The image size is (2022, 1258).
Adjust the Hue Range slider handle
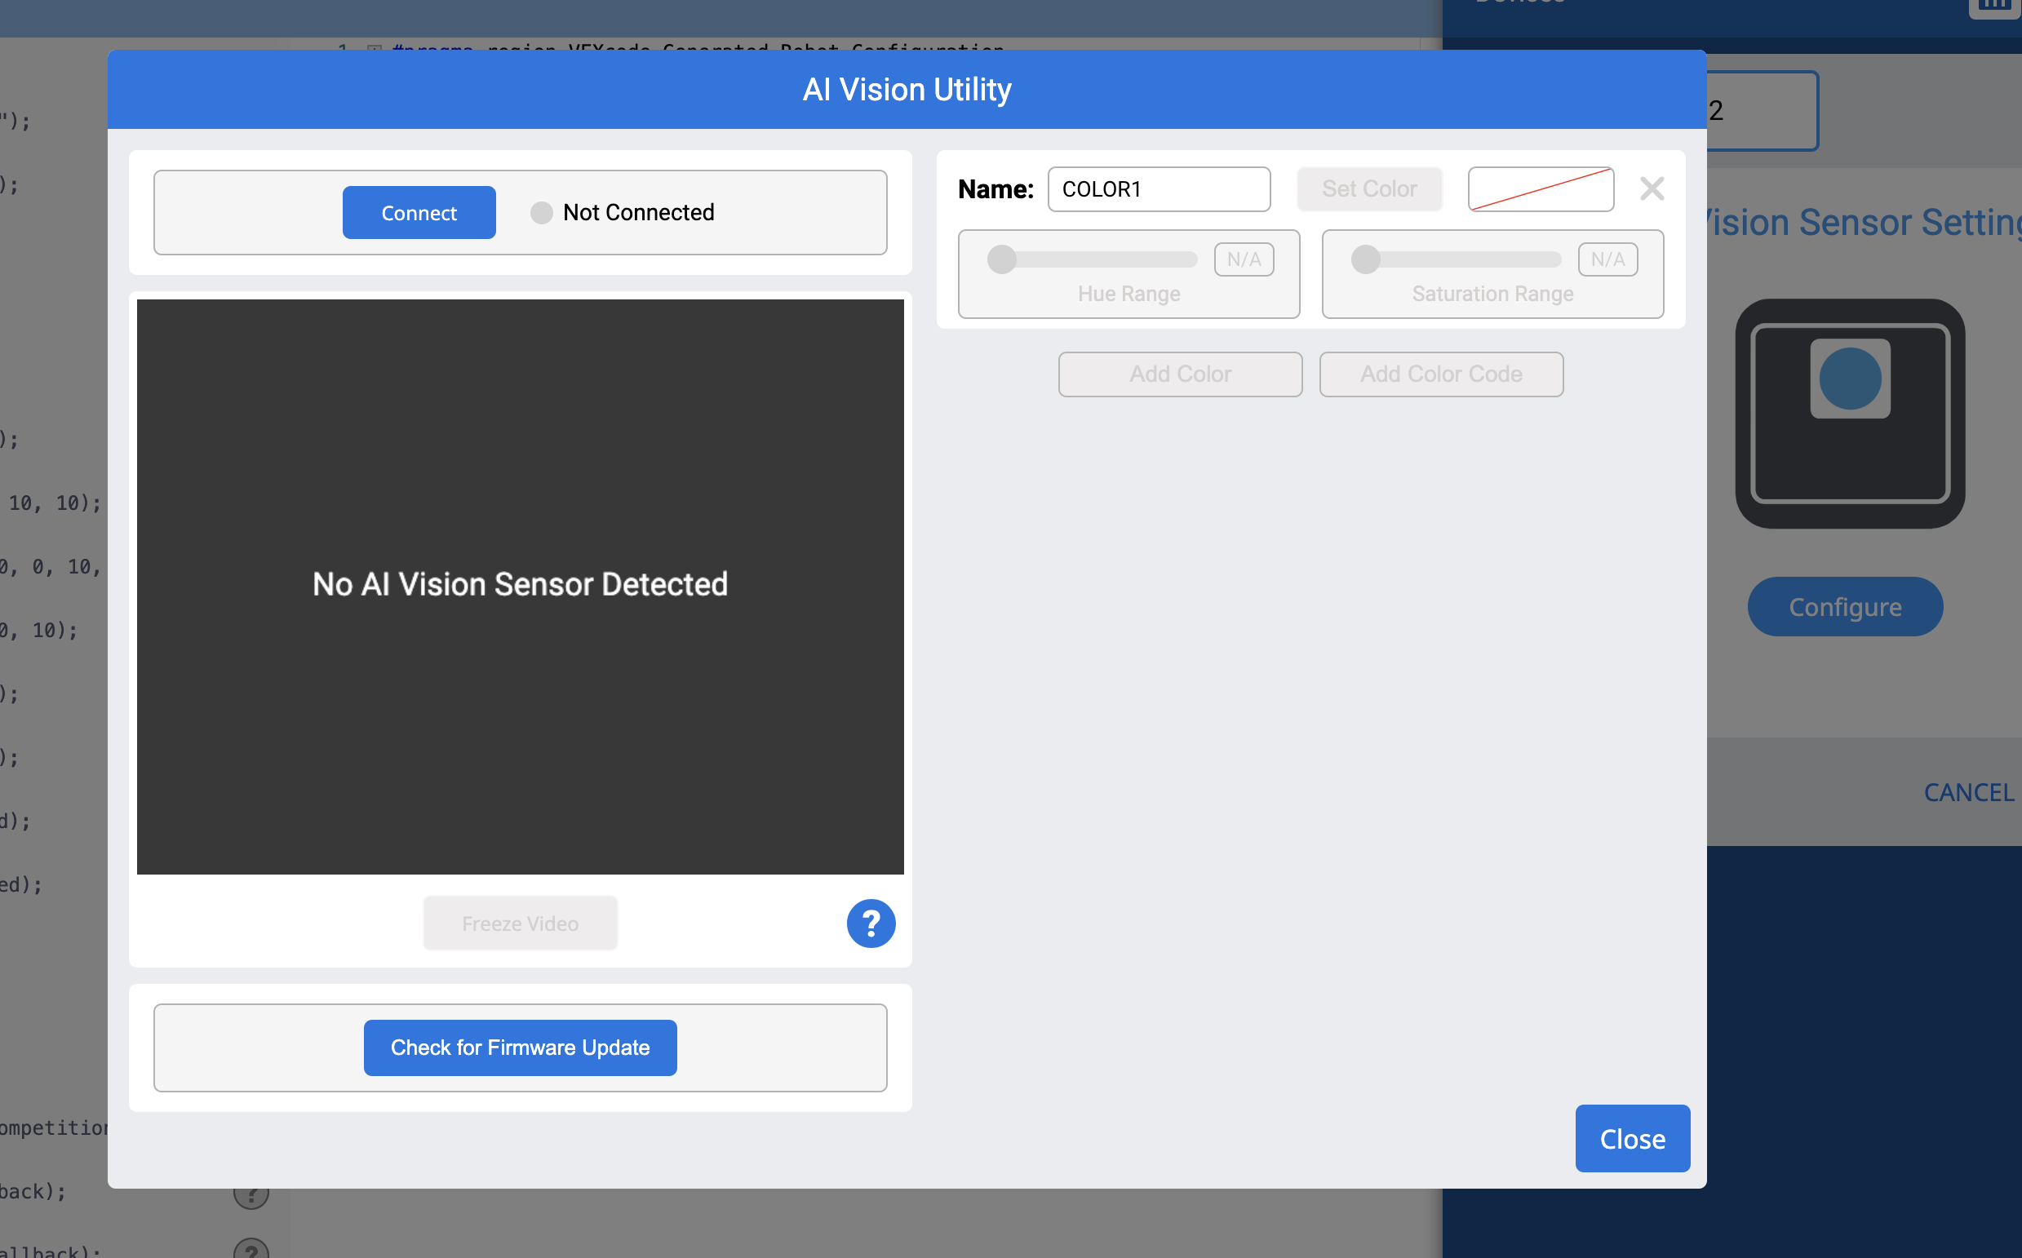(x=1001, y=259)
